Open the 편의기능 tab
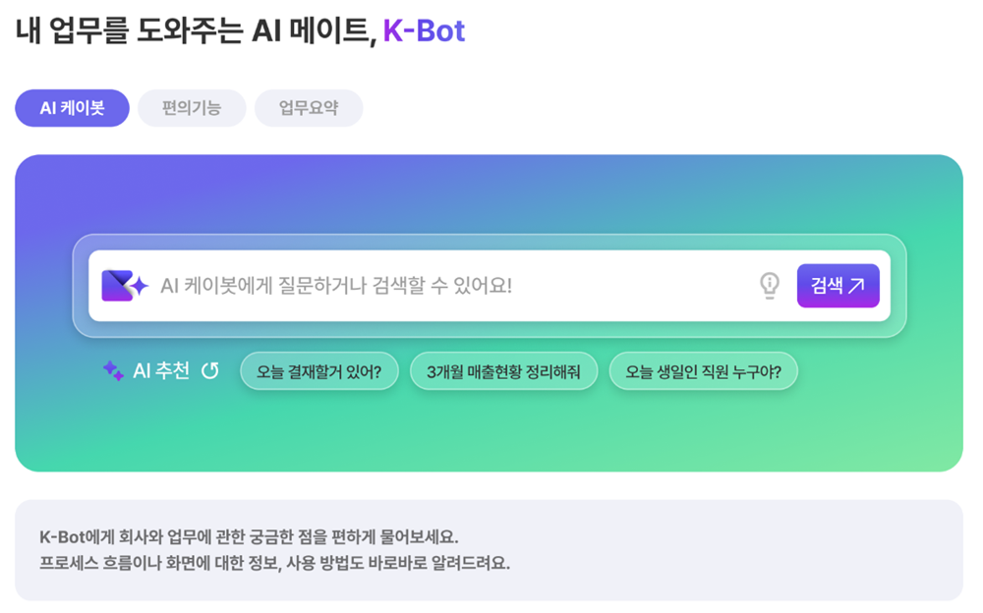983x613 pixels. [x=192, y=108]
